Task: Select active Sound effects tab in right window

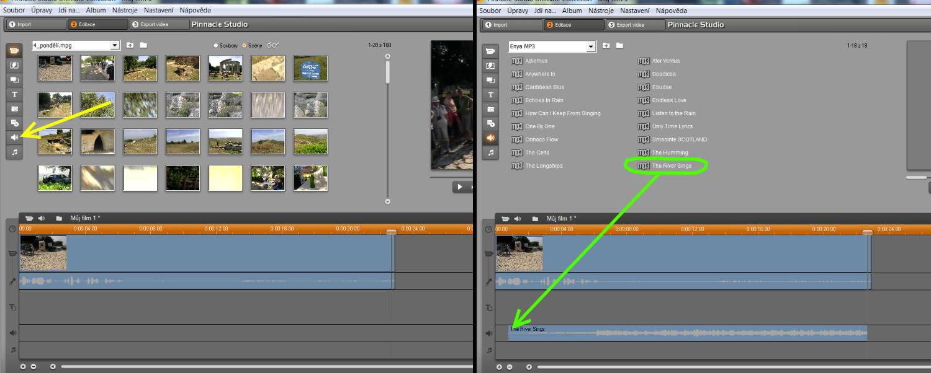Action: [x=490, y=138]
